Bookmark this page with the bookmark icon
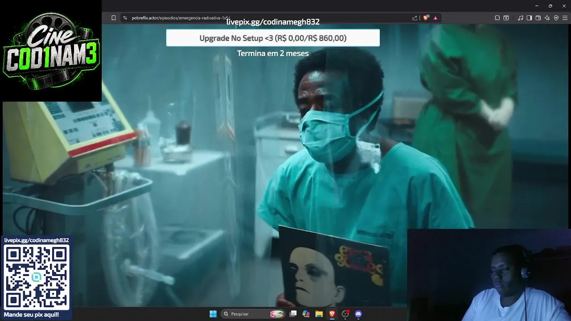 click(113, 18)
